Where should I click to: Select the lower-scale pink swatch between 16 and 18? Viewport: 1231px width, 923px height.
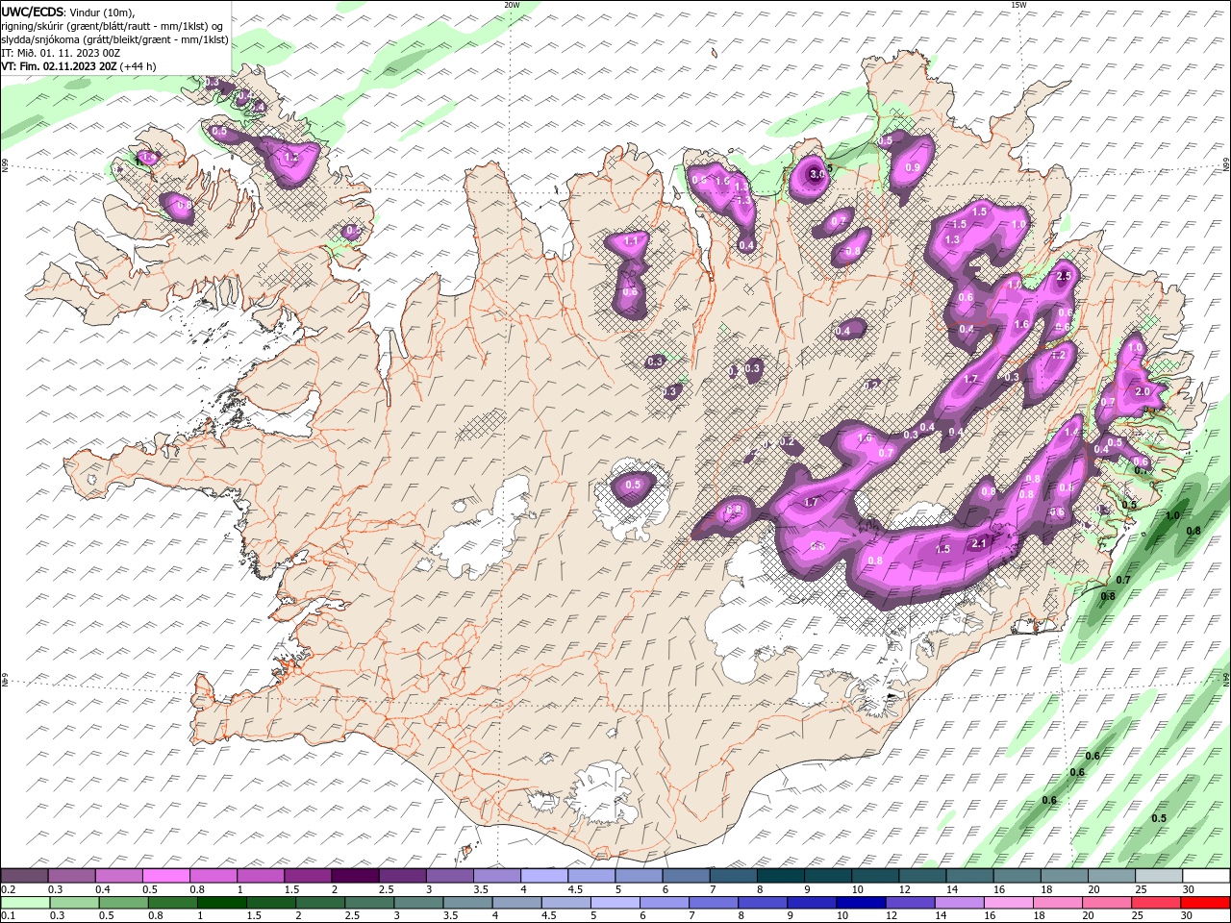(1007, 903)
